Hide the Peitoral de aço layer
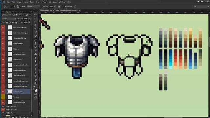 point(3,60)
